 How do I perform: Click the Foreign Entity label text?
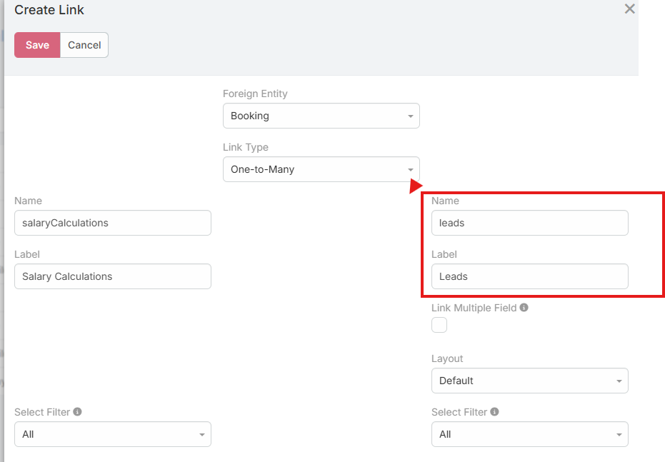pyautogui.click(x=255, y=94)
